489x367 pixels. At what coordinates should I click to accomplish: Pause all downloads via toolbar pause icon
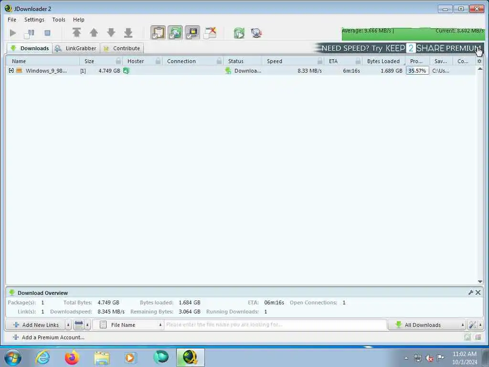[x=29, y=33]
